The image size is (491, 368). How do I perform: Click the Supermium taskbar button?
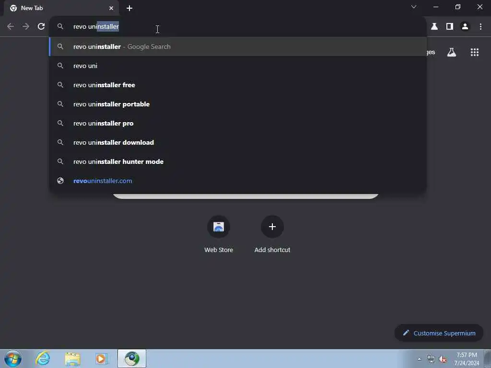[132, 358]
